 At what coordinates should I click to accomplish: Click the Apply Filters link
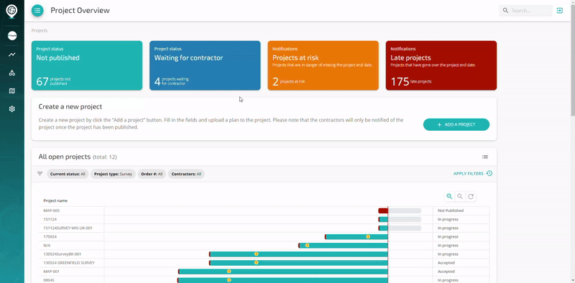point(469,174)
